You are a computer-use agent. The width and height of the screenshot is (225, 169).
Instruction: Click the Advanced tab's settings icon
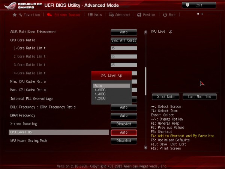111,15
